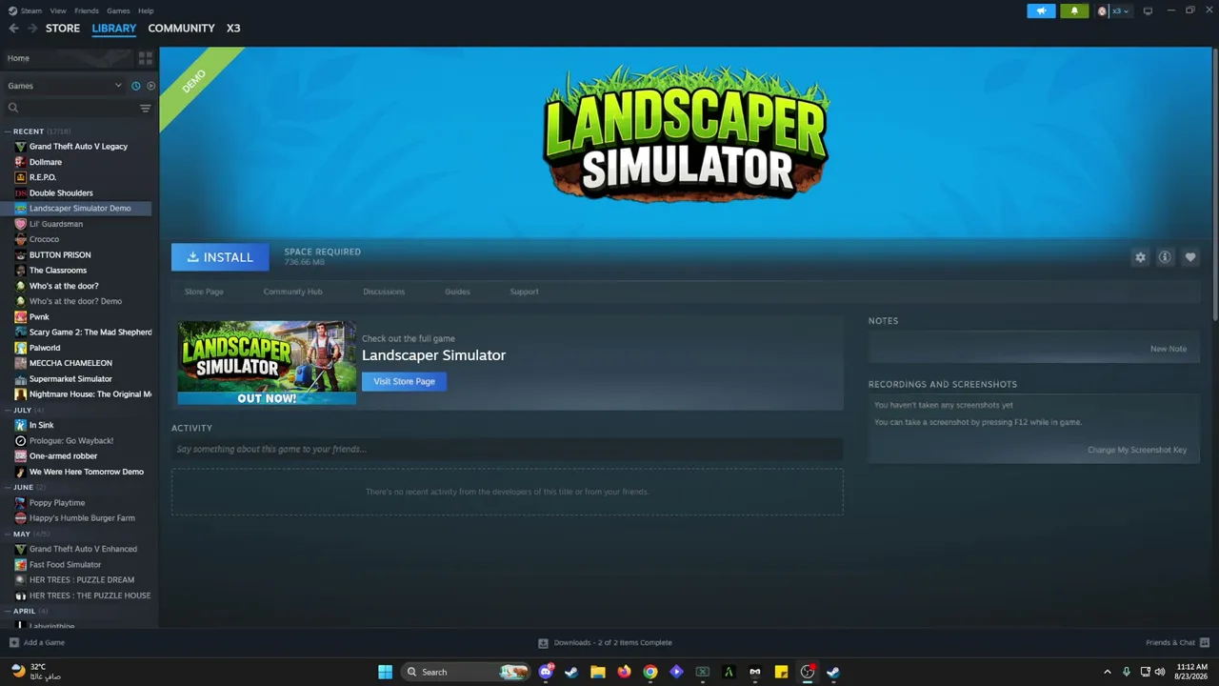Image resolution: width=1219 pixels, height=686 pixels.
Task: Switch to the COMMUNITY tab
Action: tap(181, 29)
